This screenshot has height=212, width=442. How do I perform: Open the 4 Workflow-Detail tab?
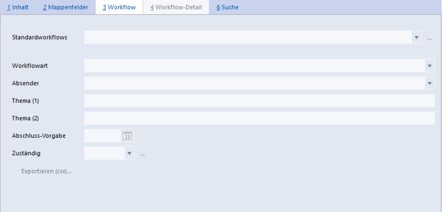click(x=176, y=7)
